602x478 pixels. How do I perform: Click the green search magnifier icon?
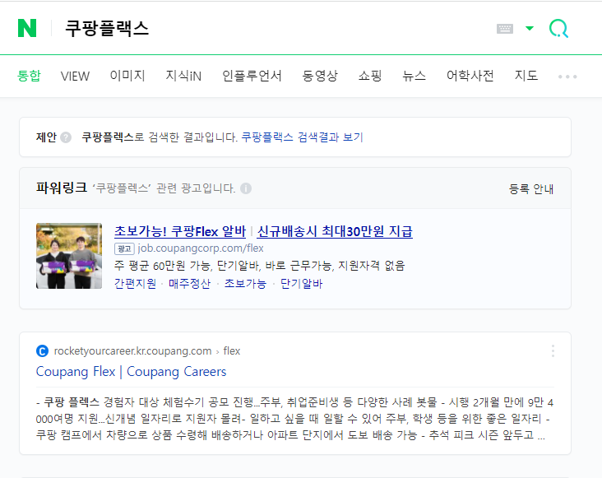tap(558, 29)
